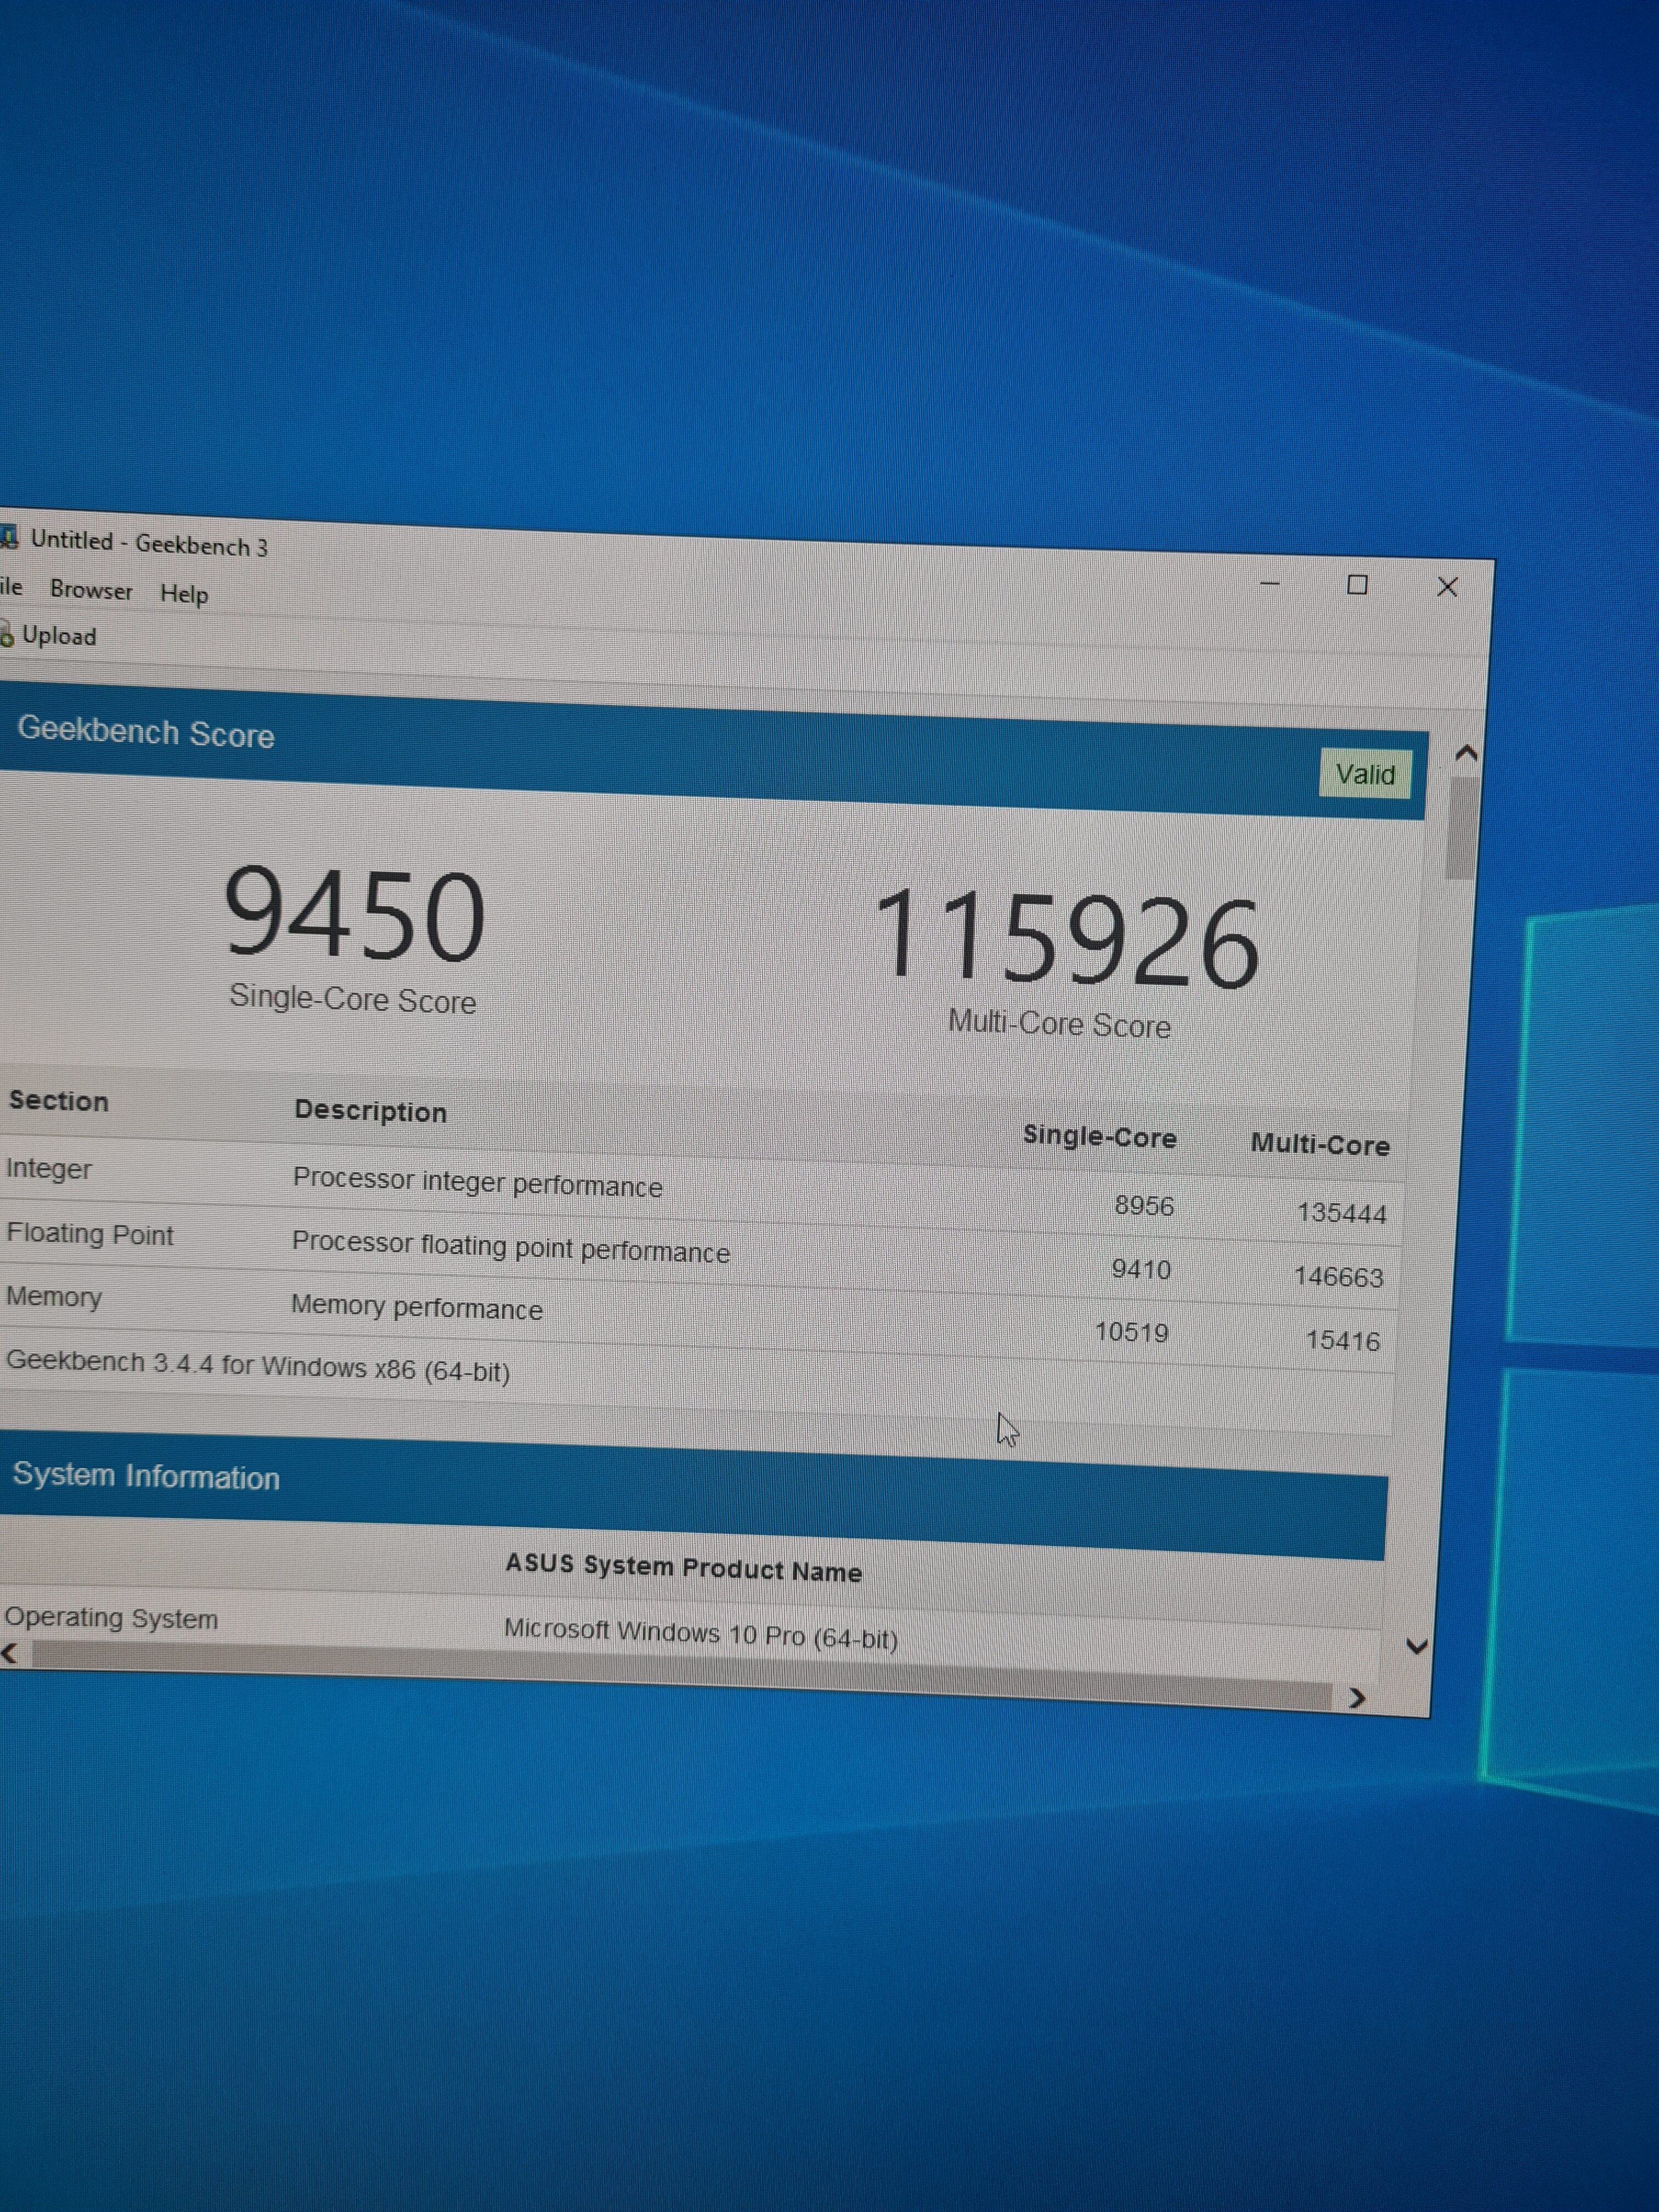Click 'ASUS System Product Name' text
Image resolution: width=1659 pixels, height=2212 pixels.
tap(683, 1568)
